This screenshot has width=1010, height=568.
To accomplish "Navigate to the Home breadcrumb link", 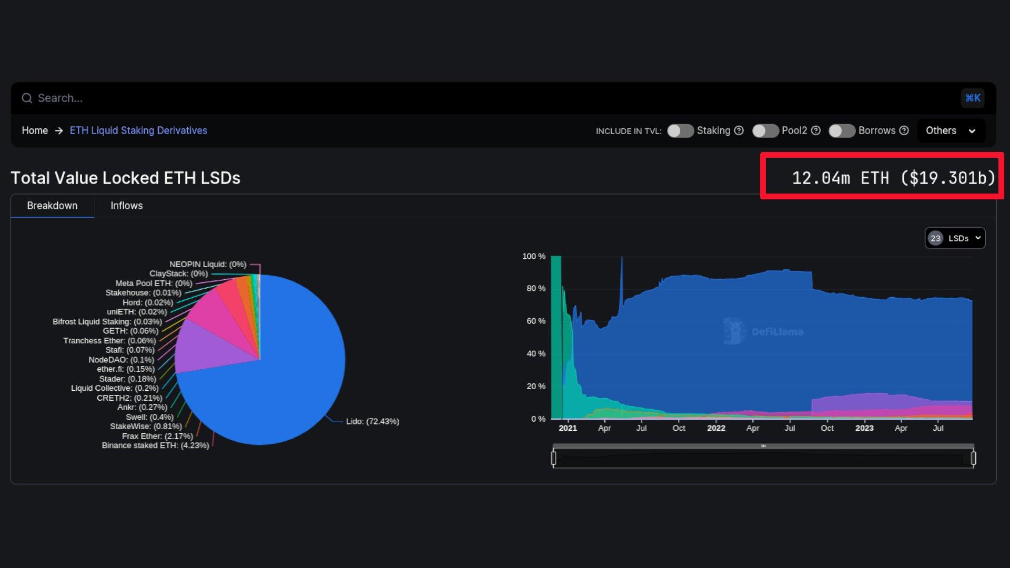I will pyautogui.click(x=35, y=130).
